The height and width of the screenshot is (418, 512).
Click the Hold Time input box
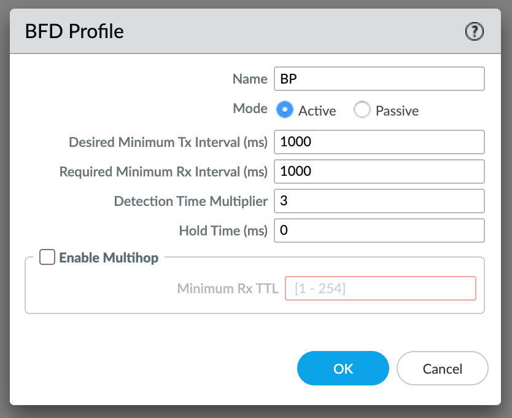pos(379,231)
